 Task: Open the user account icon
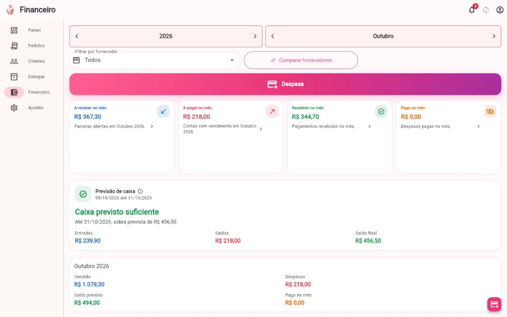[500, 10]
